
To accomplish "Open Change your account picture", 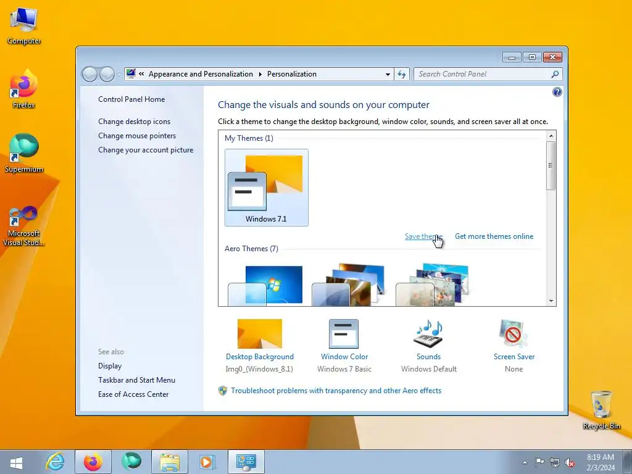I will click(146, 150).
